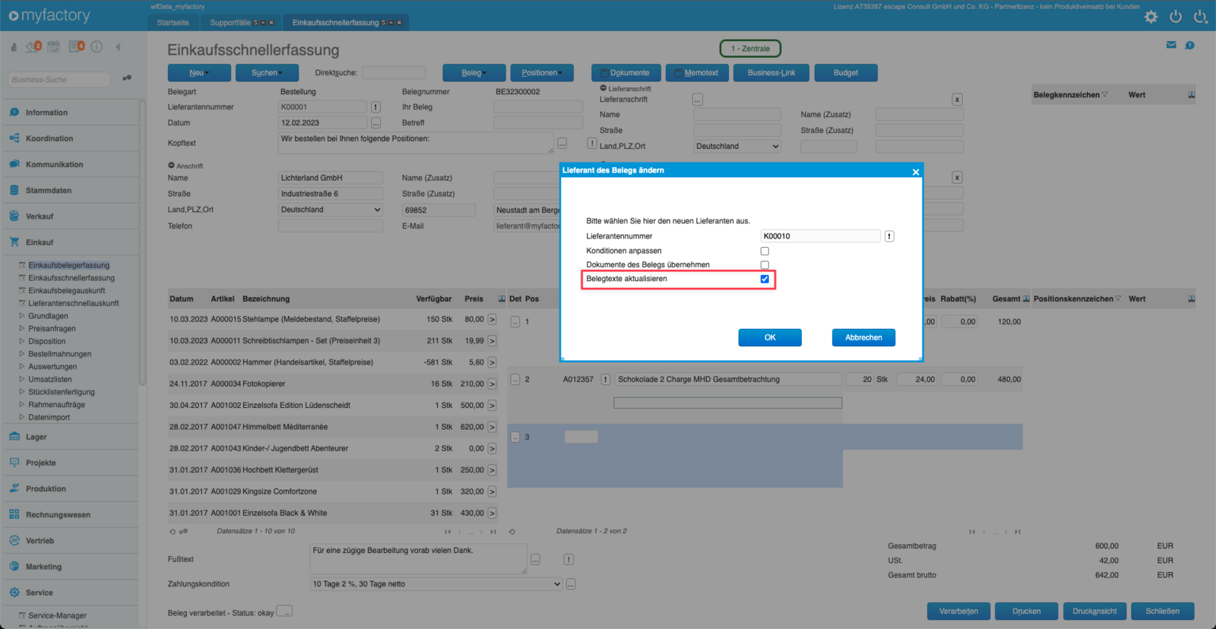This screenshot has width=1216, height=629.
Task: Enable the Konditionen anpassen checkbox
Action: coord(765,251)
